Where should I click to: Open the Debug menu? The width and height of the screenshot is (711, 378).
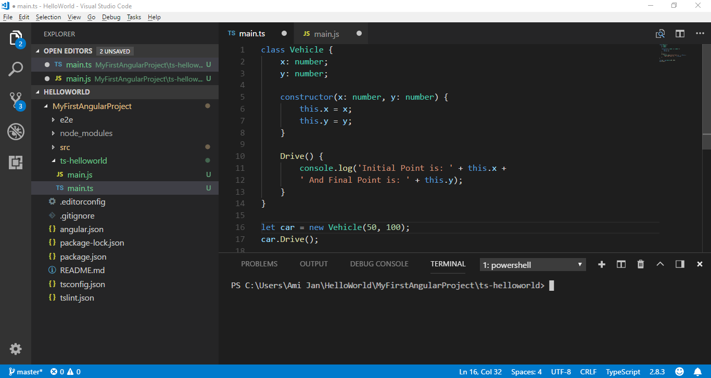point(111,17)
